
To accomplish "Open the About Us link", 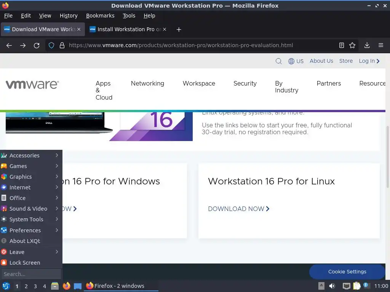I will (x=321, y=61).
